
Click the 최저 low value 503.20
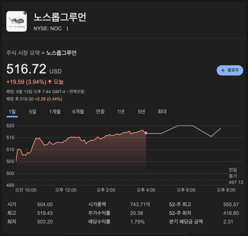(x=45, y=222)
